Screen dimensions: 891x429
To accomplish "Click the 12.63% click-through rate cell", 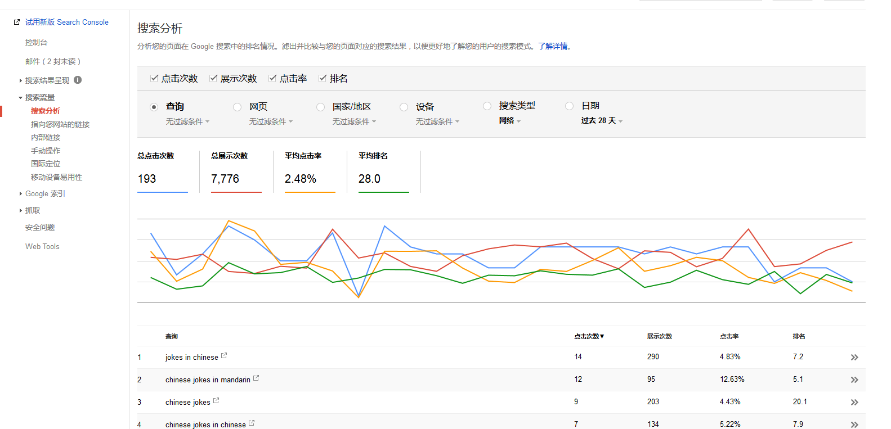I will [732, 380].
